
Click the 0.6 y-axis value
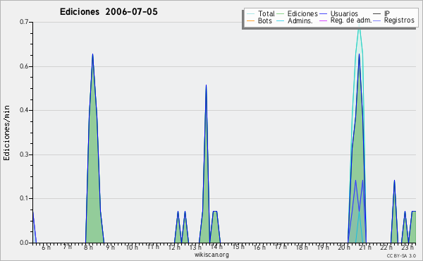[x=24, y=66]
